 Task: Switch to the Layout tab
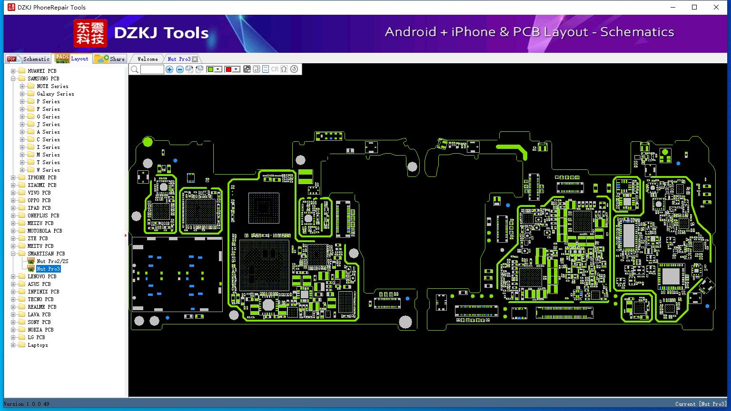pos(72,59)
